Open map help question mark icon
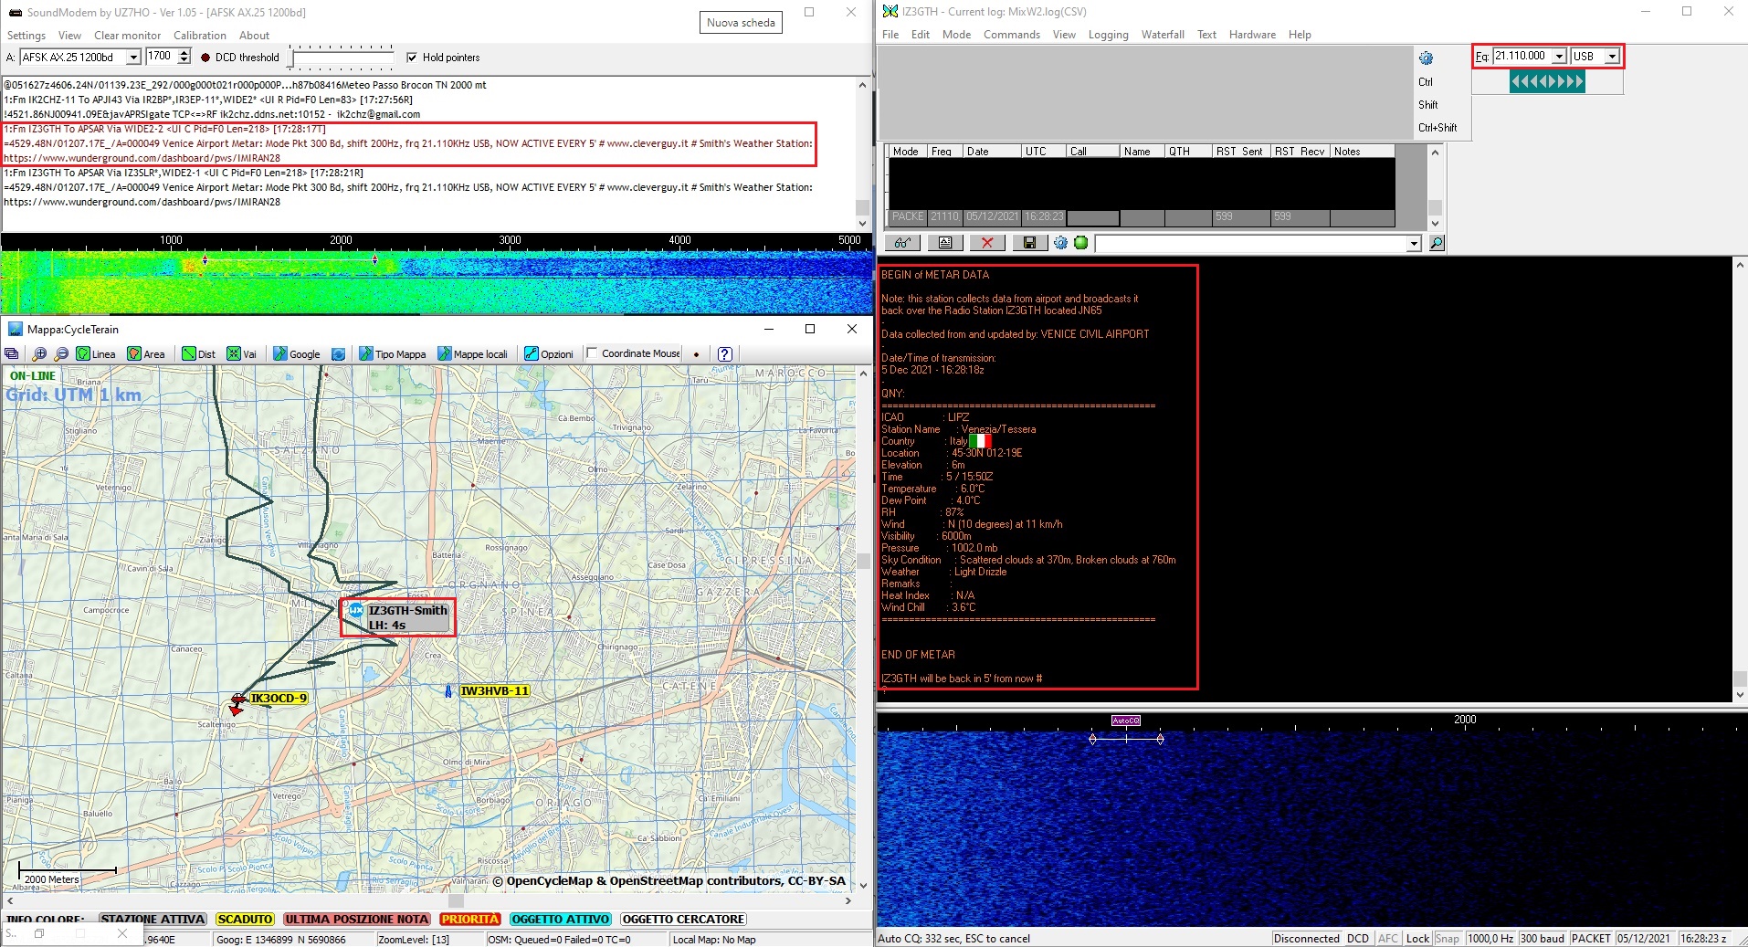Screen dimensions: 1748x947 click(x=725, y=354)
